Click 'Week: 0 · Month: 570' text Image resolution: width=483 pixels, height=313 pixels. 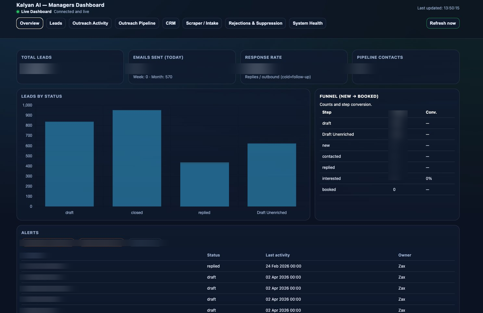153,77
